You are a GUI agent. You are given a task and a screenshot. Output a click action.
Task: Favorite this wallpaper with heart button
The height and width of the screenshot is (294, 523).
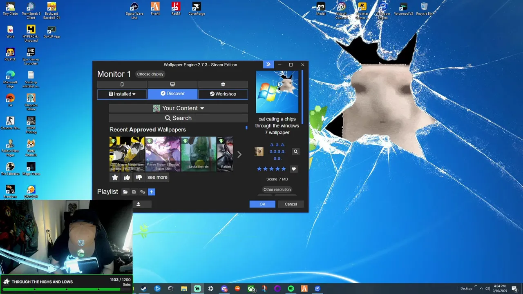(x=293, y=169)
